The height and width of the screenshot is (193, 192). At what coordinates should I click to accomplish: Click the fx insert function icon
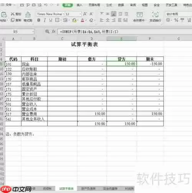tap(54, 31)
